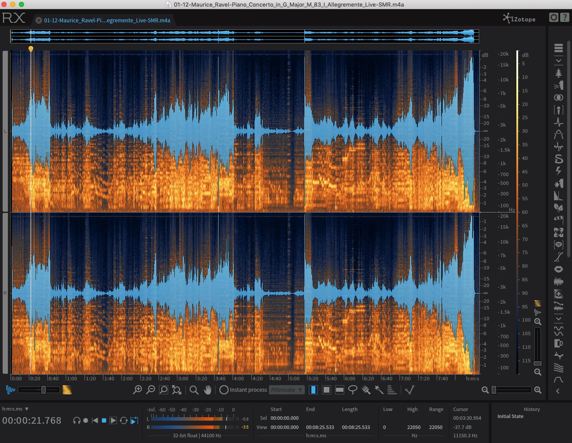Toggle Instant process mode on

[x=224, y=390]
